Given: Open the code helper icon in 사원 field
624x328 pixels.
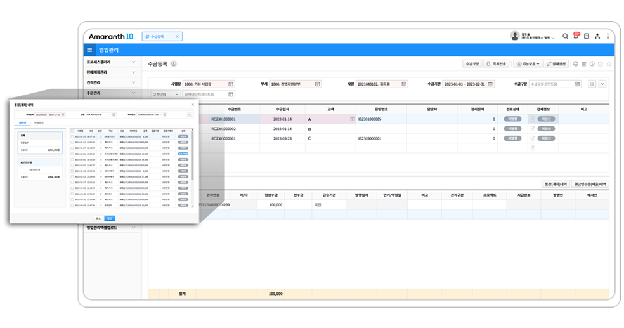Looking at the screenshot, I should pos(404,84).
